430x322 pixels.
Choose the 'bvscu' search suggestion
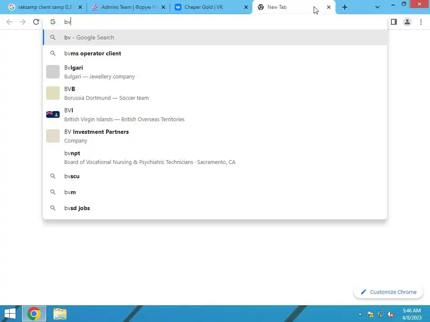215,176
